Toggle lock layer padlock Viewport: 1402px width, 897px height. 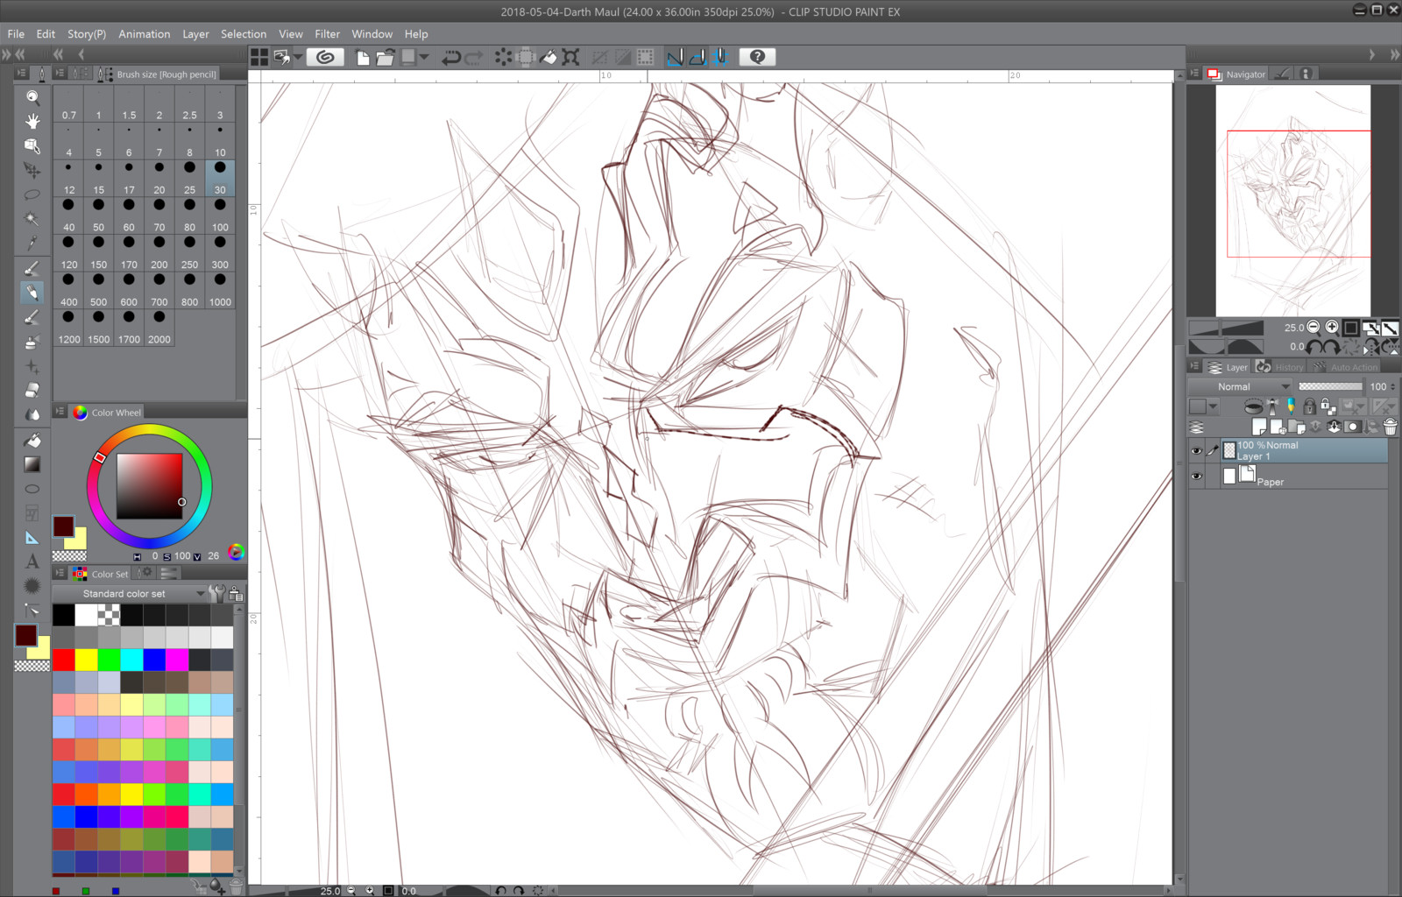1309,406
